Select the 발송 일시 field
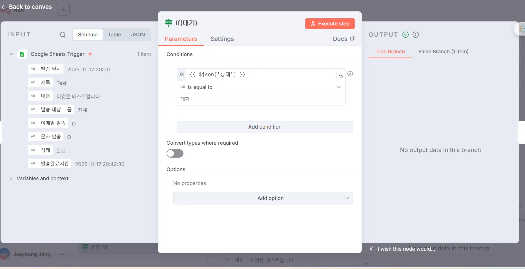The height and width of the screenshot is (269, 525). point(46,69)
